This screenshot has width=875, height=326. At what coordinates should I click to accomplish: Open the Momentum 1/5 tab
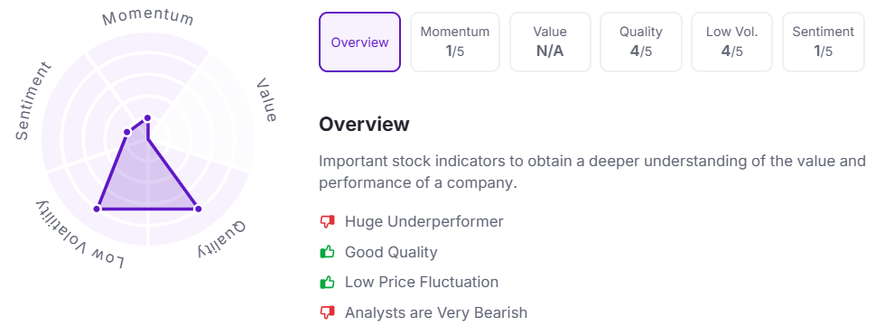point(455,42)
